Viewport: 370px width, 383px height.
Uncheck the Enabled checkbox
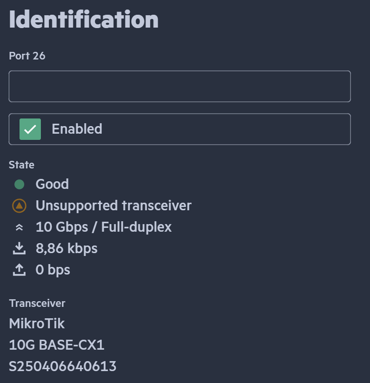tap(30, 129)
